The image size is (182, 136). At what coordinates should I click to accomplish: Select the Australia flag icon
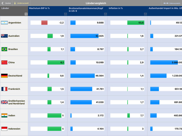4,36
